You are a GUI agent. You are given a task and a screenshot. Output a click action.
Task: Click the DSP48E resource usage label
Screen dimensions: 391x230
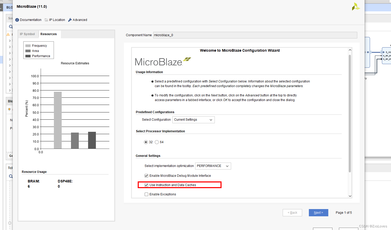click(65, 181)
